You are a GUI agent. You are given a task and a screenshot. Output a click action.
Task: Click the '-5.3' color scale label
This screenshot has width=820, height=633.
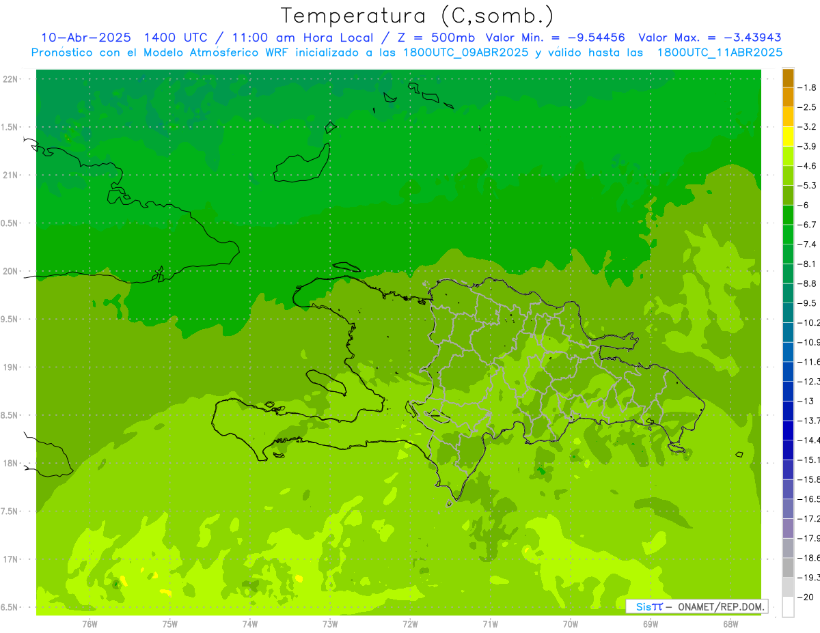click(x=808, y=186)
